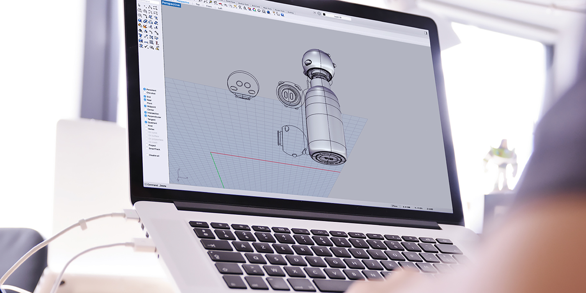This screenshot has height=293, width=586.
Task: Enable the Center object snap
Action: tap(145, 109)
